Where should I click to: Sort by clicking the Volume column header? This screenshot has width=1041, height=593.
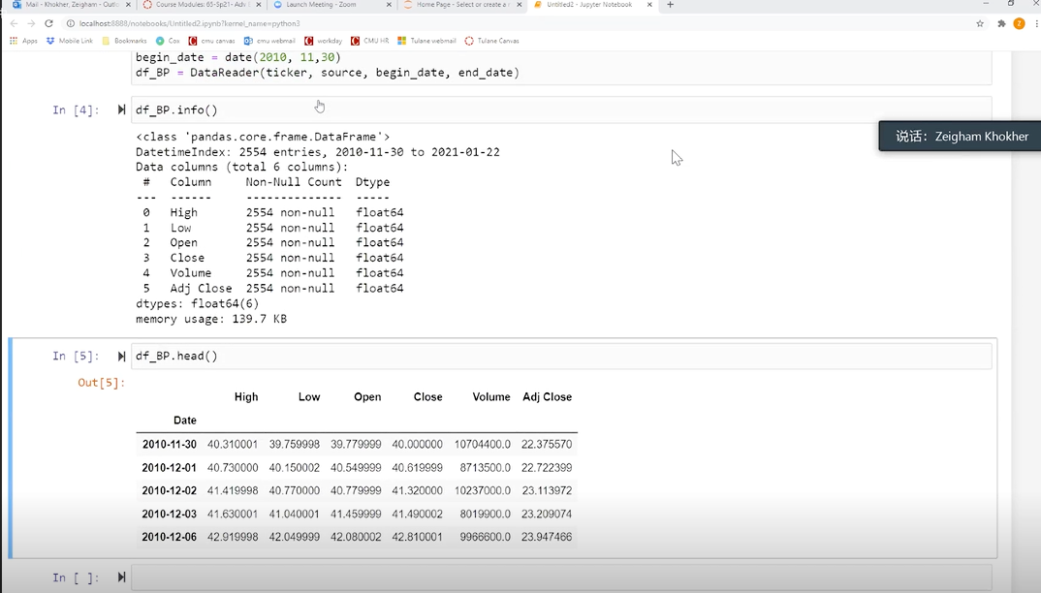click(x=490, y=397)
